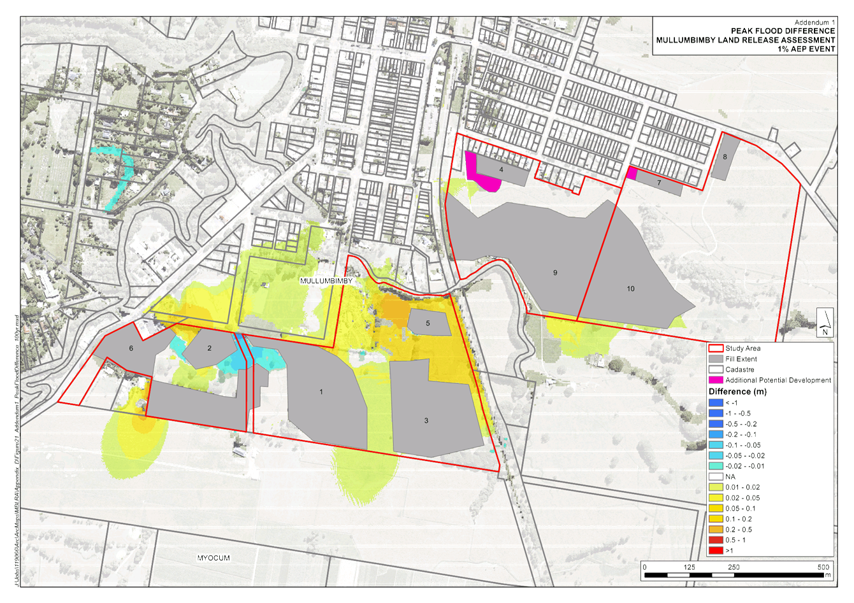Click the Study Area legend symbol

(x=716, y=349)
